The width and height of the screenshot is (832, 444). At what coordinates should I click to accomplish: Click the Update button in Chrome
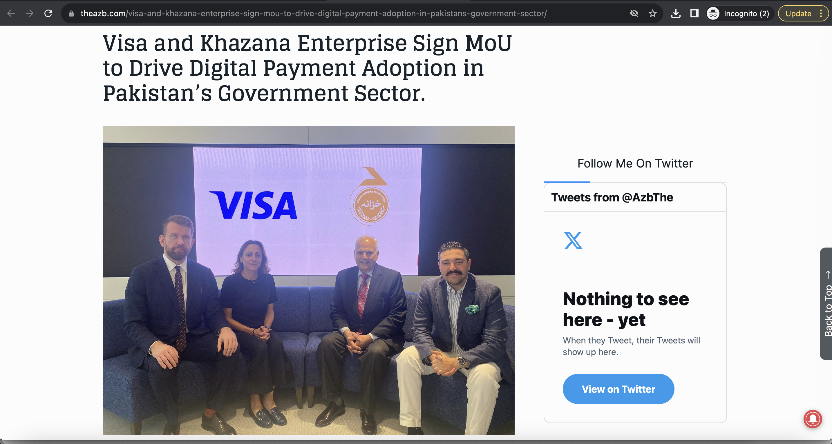click(798, 13)
